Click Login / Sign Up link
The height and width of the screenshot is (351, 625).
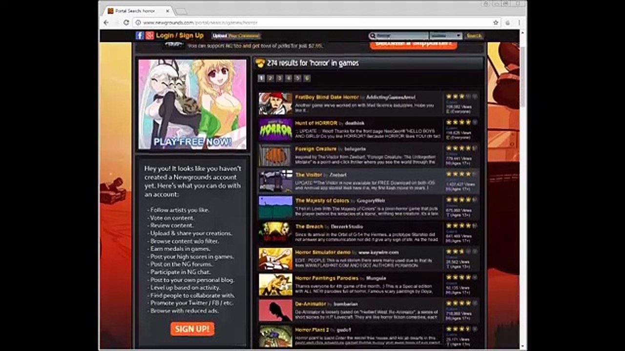click(180, 36)
